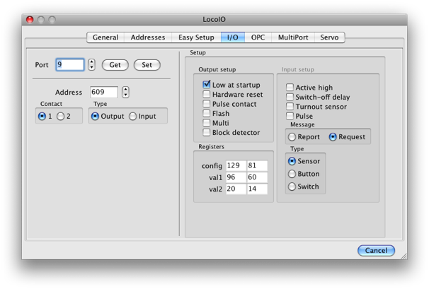Screen dimensions: 429x289
Task: Choose the Switch type radio button
Action: [292, 187]
